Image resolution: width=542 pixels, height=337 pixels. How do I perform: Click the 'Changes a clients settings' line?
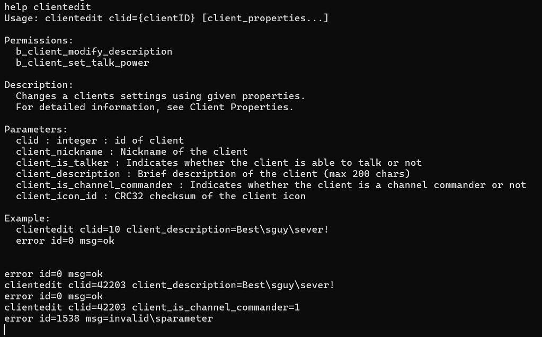(x=161, y=96)
